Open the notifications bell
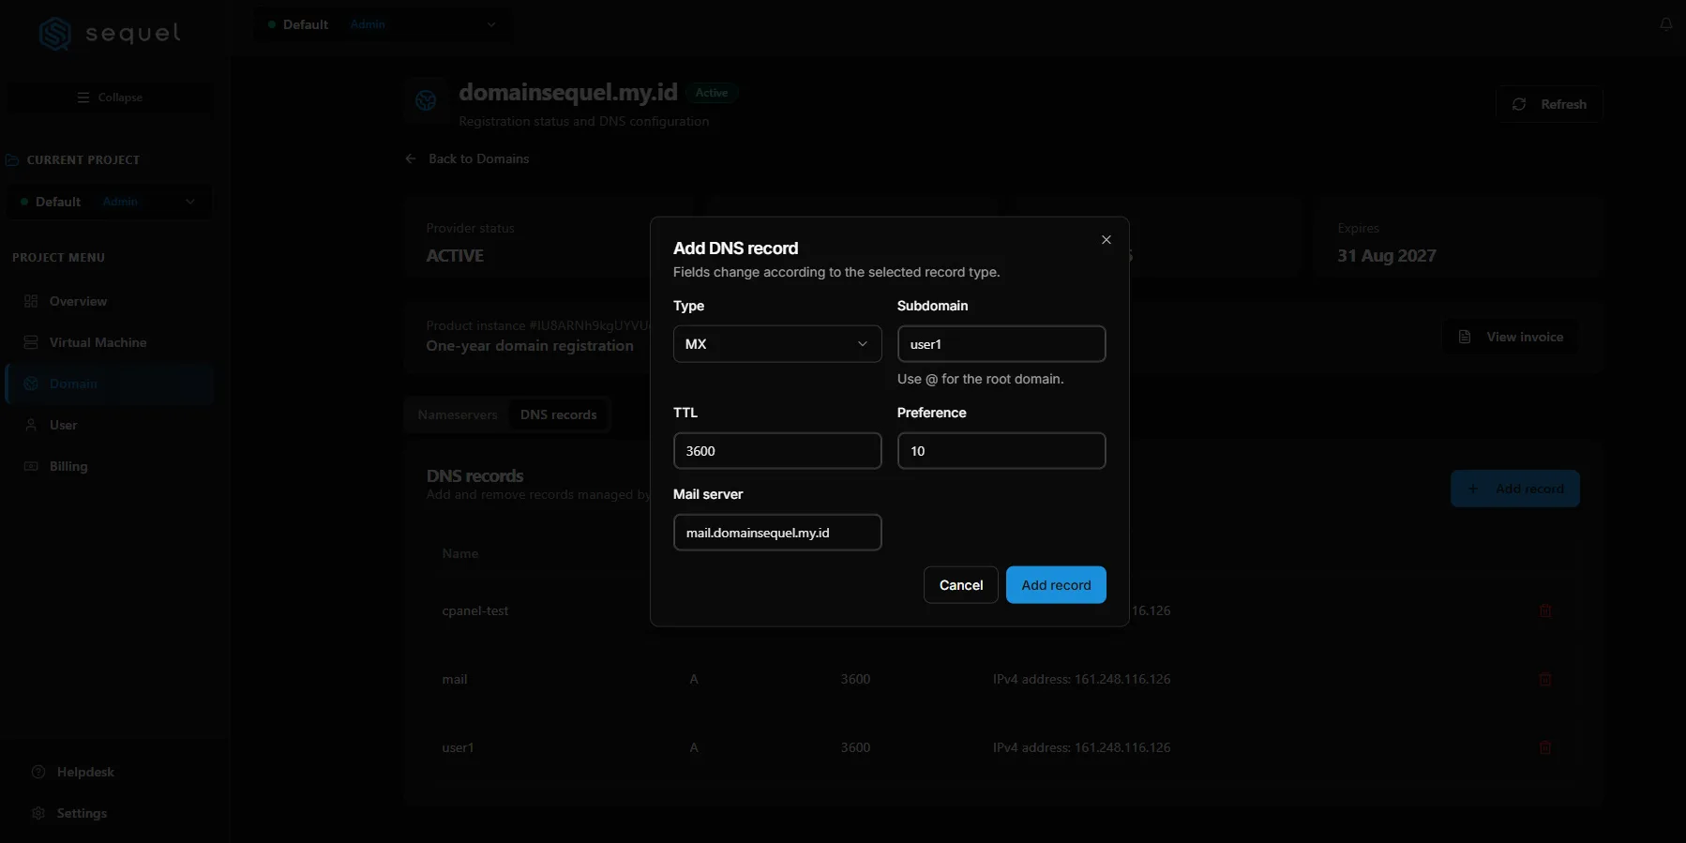This screenshot has width=1686, height=843. [1665, 24]
